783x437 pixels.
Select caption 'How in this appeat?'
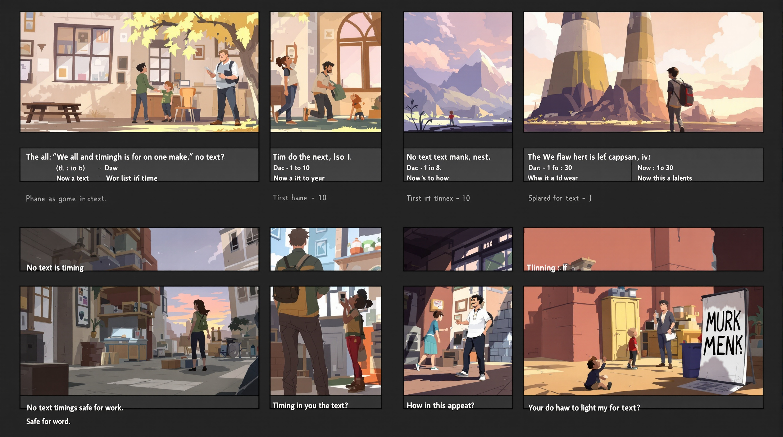tap(440, 405)
